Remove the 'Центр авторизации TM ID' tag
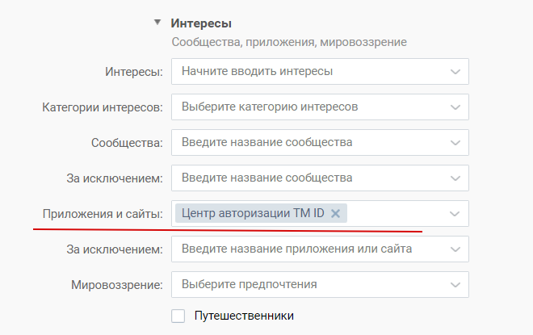 pyautogui.click(x=336, y=213)
